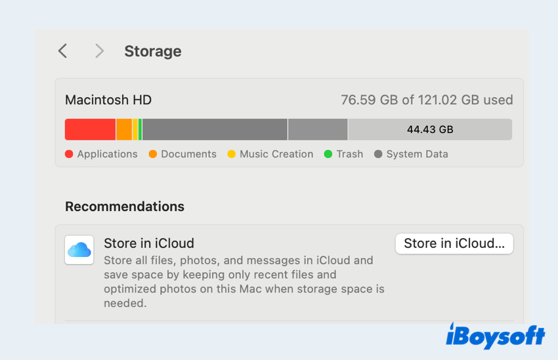Click the Macintosh HD disk name

(x=108, y=100)
